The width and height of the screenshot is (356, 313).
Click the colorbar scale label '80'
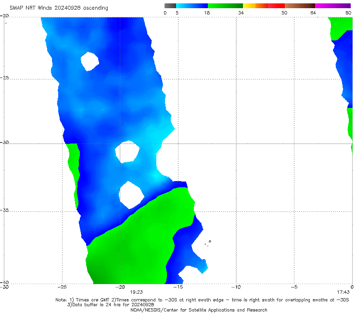pos(348,13)
